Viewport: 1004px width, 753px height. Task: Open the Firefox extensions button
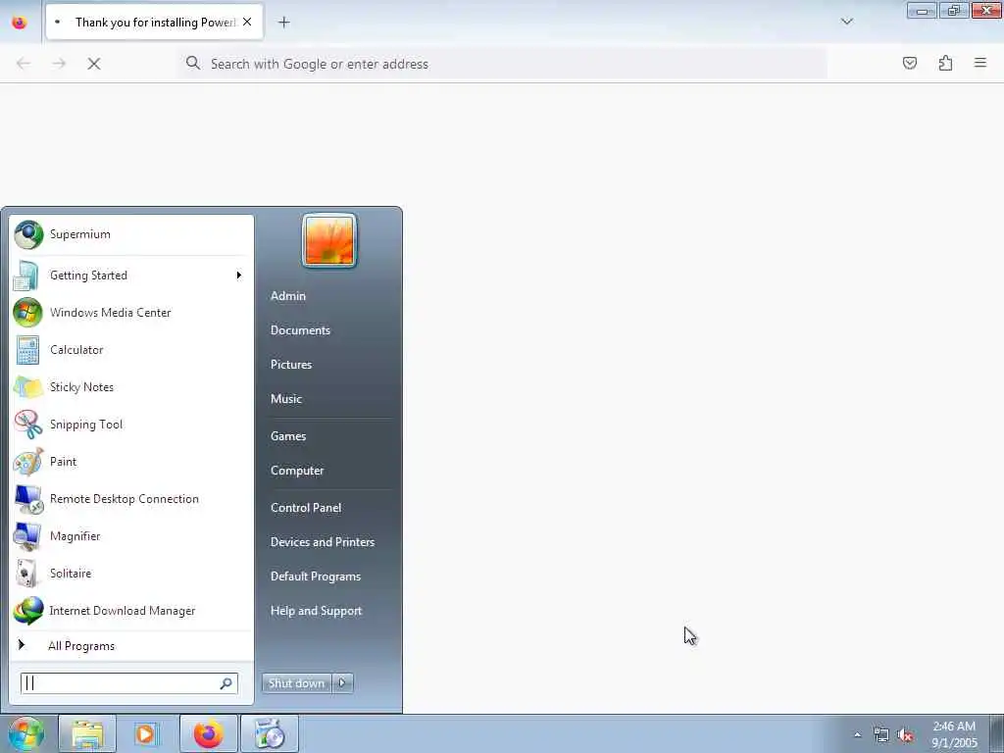pos(945,63)
